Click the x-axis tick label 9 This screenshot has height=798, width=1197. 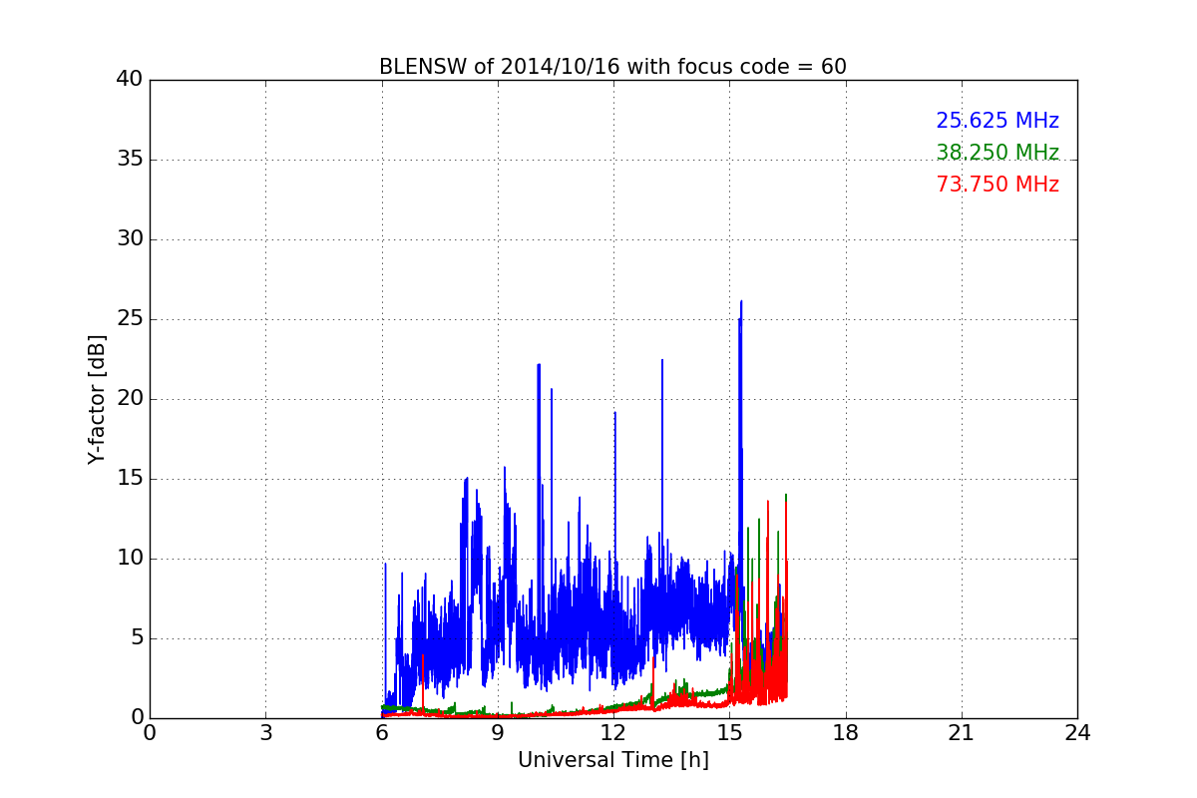click(x=498, y=732)
